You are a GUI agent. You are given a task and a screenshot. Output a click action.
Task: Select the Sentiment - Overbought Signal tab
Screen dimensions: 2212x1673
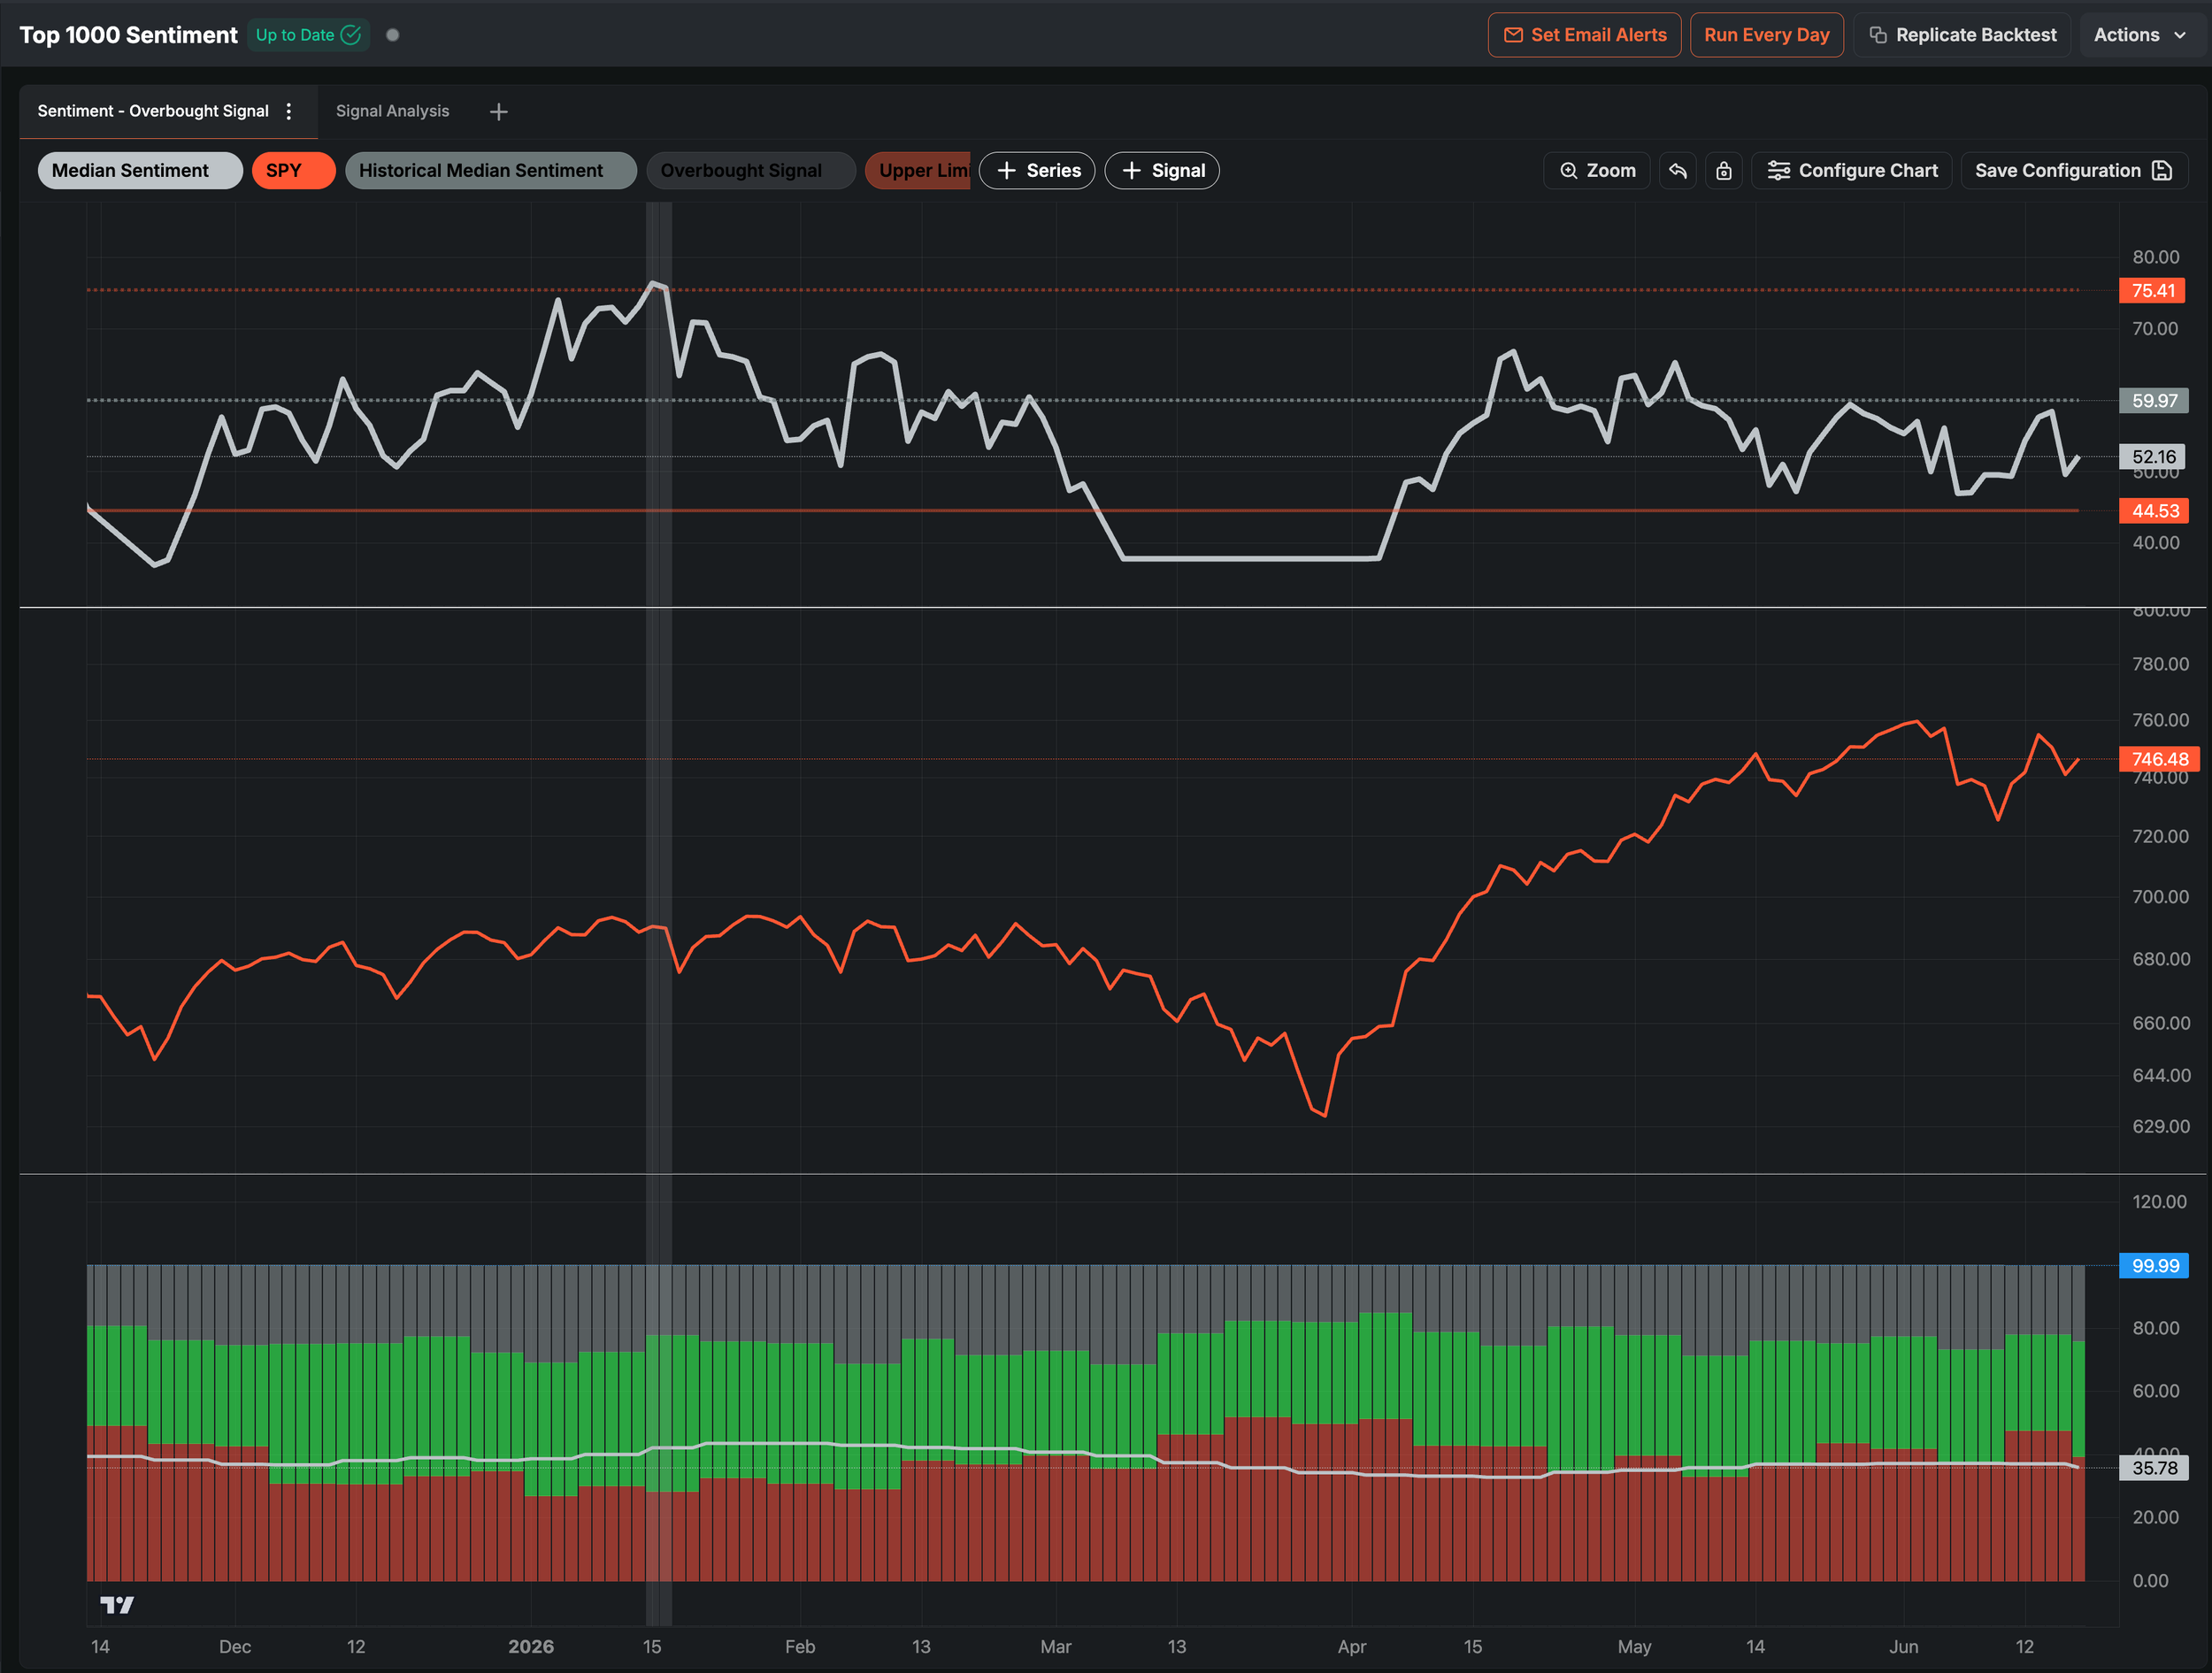153,111
